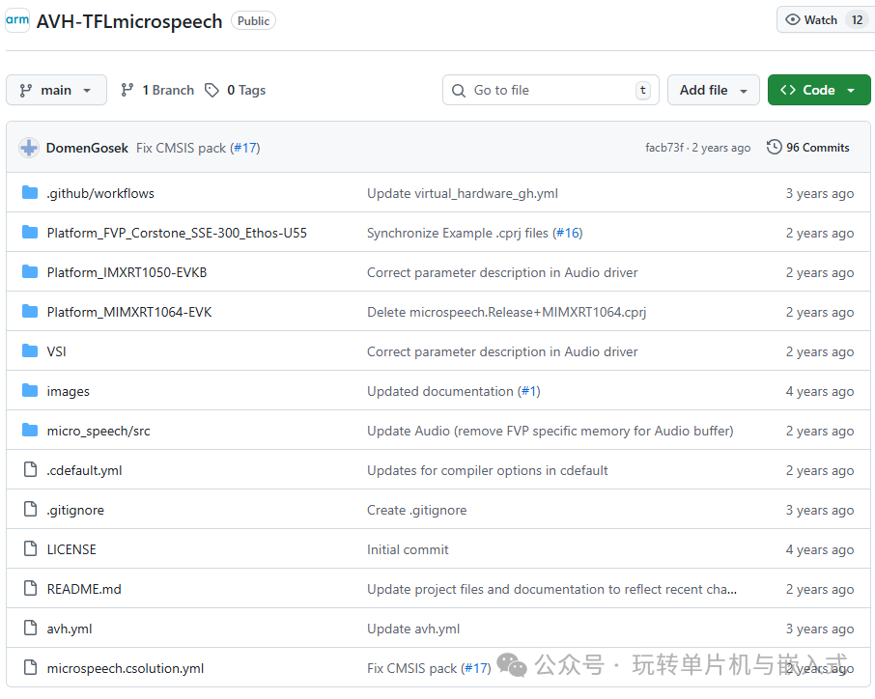
Task: Open the Update project files and documentation commit
Action: [551, 590]
